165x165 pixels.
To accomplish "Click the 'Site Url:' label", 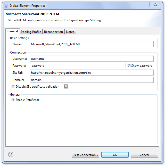I will coord(18,73).
